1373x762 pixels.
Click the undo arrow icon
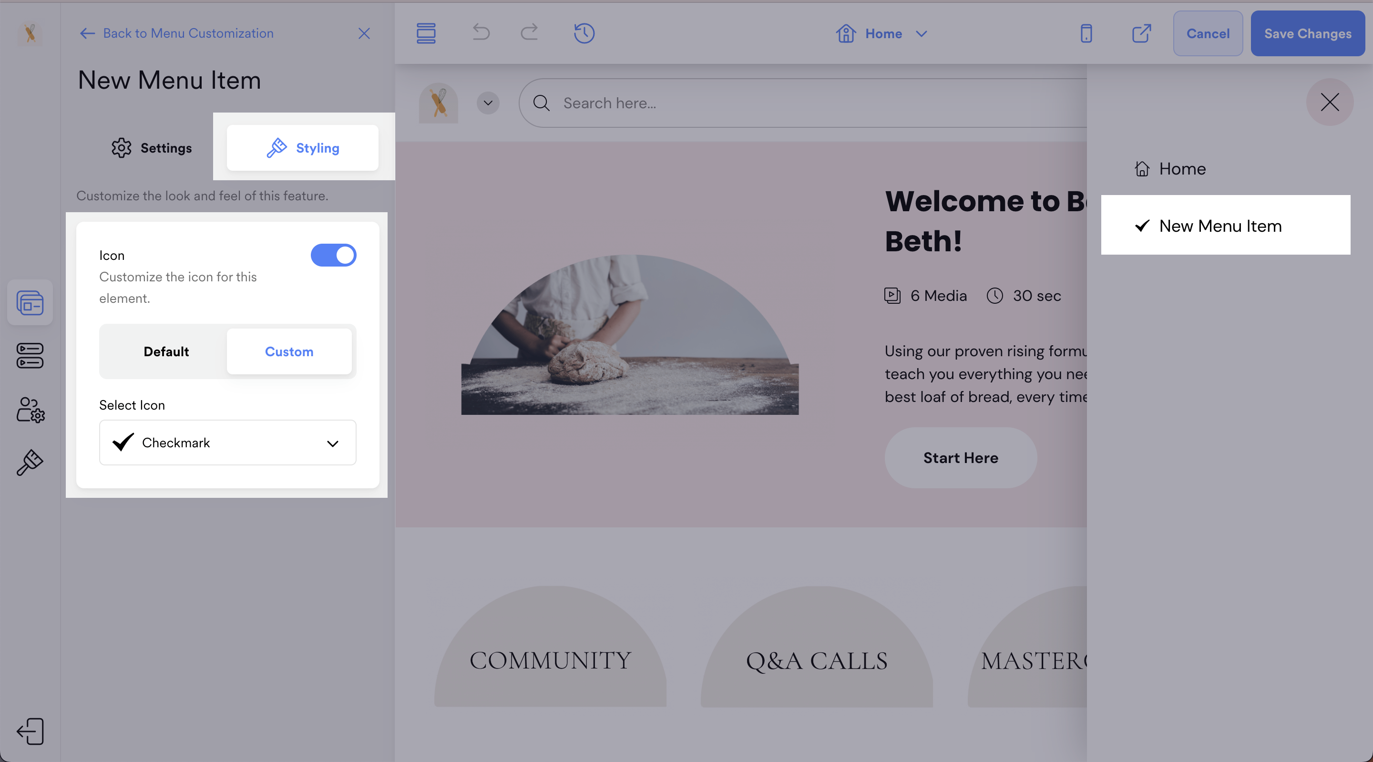[x=481, y=33]
